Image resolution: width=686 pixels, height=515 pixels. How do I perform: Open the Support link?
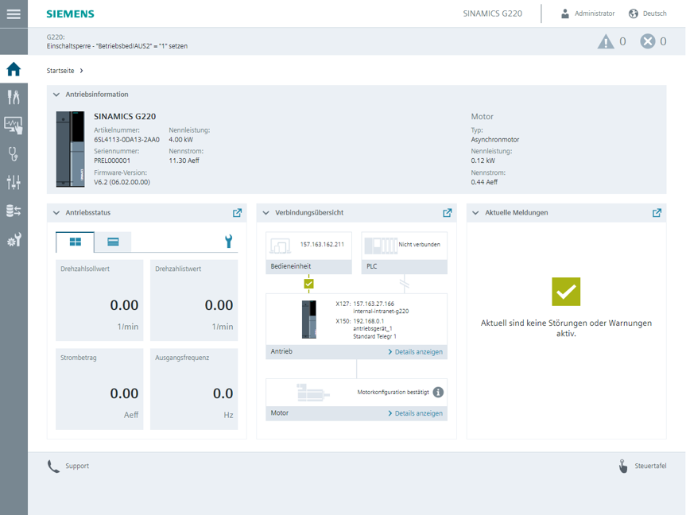(77, 466)
